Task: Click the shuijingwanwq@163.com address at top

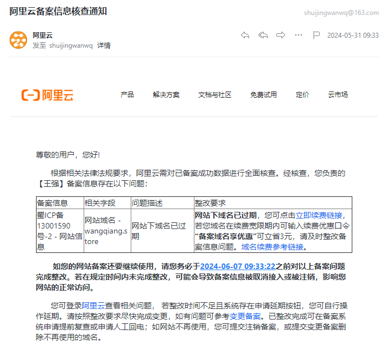Action: (x=341, y=13)
